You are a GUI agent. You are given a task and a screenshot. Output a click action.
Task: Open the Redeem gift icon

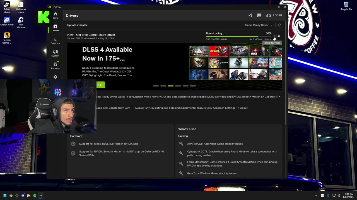click(55, 66)
